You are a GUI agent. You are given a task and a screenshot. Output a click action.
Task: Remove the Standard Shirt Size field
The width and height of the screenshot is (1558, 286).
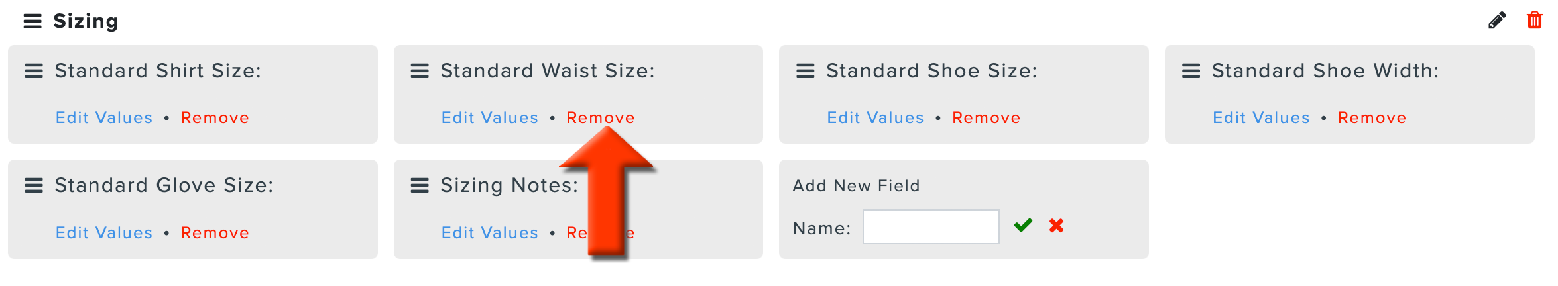[x=215, y=118]
